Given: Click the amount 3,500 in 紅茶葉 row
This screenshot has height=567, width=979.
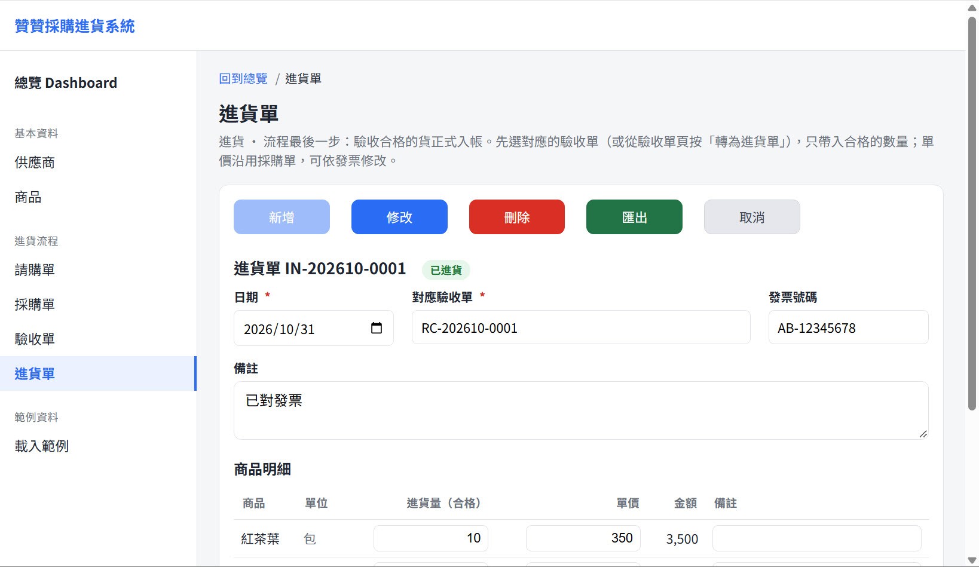Looking at the screenshot, I should pos(682,539).
